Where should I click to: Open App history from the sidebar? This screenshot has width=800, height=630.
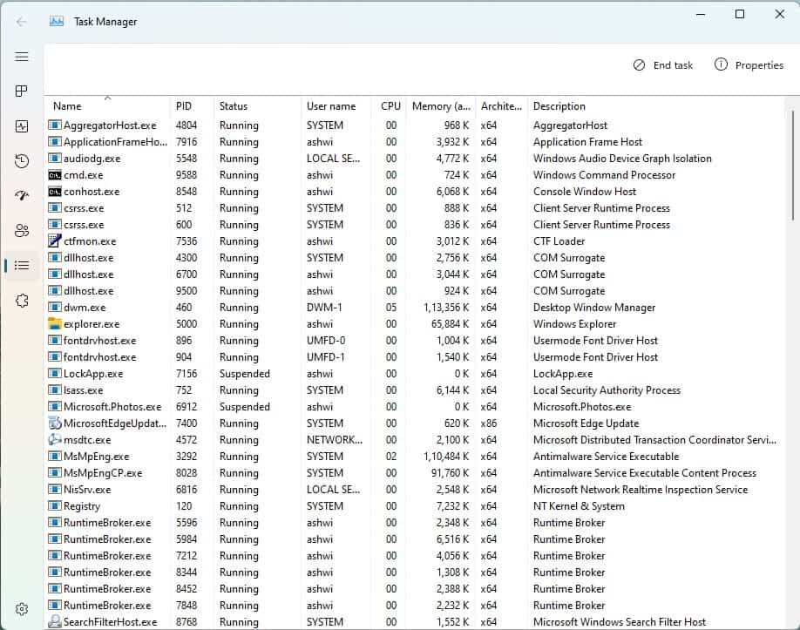coord(21,161)
